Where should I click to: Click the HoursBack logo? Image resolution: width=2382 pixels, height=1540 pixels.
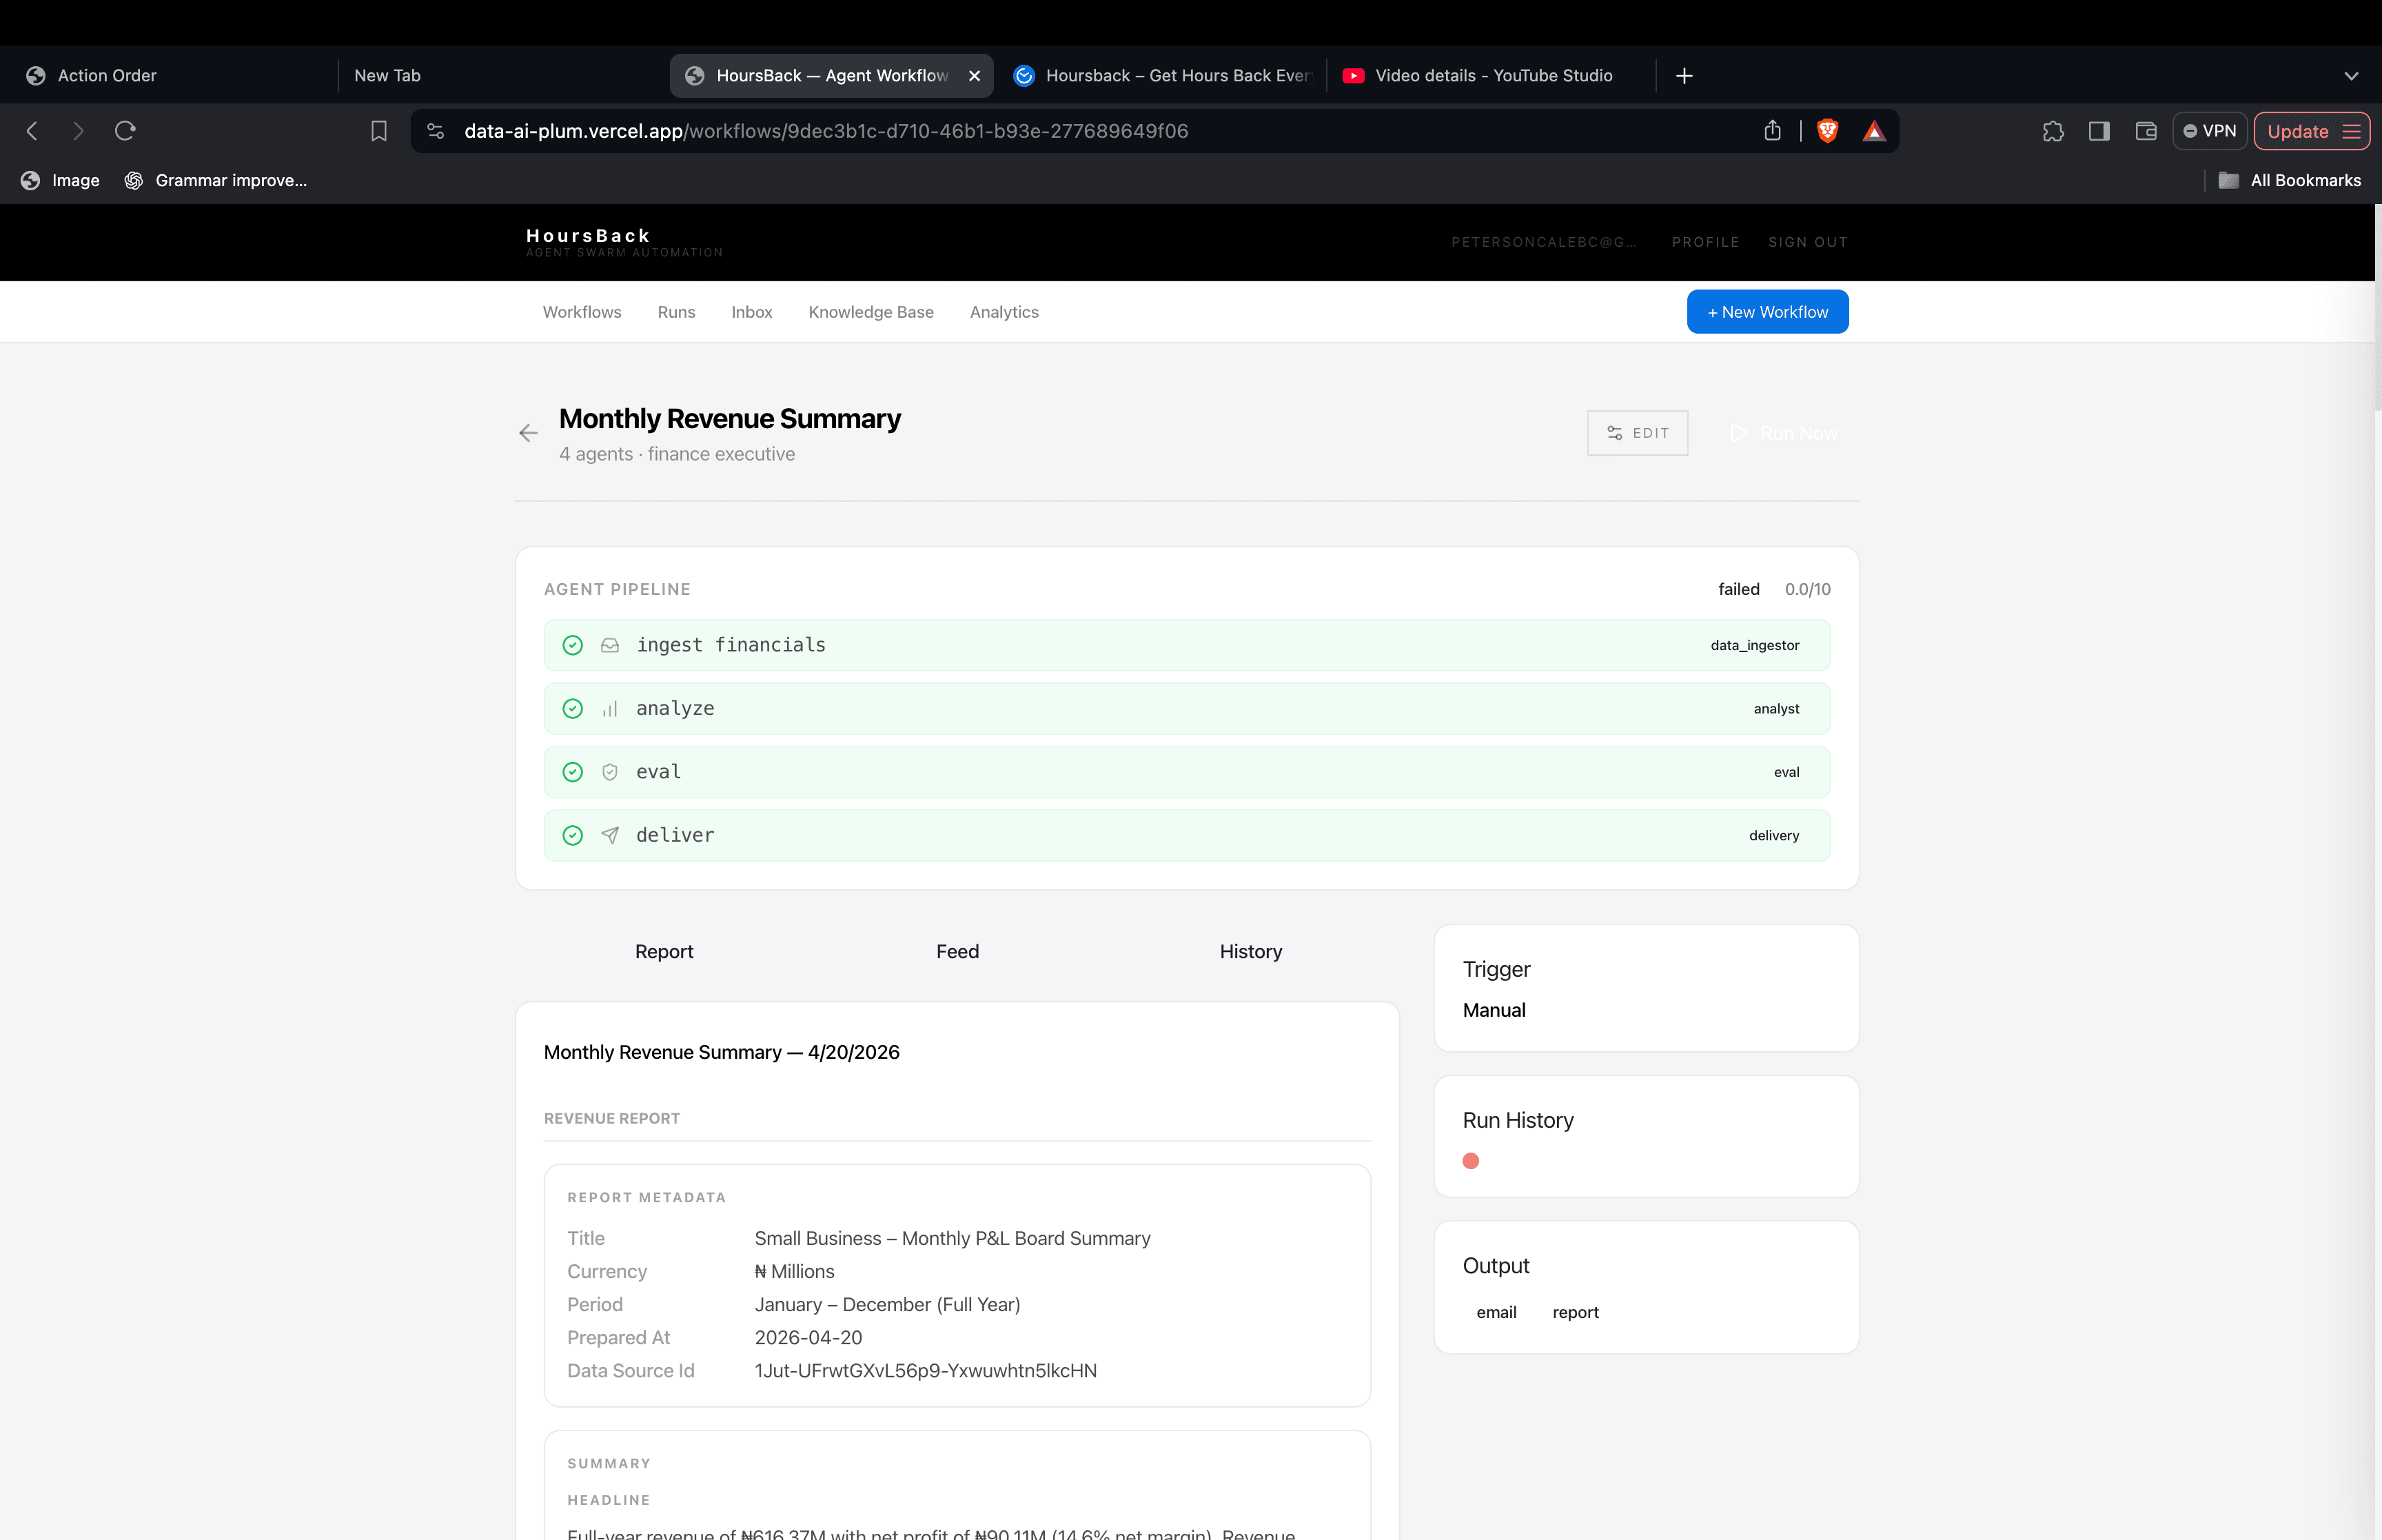click(624, 242)
